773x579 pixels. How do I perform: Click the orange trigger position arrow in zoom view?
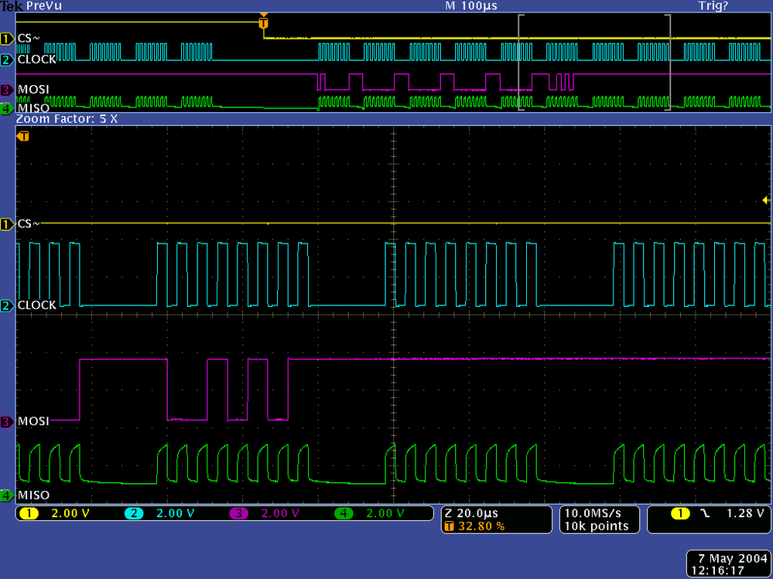[23, 136]
